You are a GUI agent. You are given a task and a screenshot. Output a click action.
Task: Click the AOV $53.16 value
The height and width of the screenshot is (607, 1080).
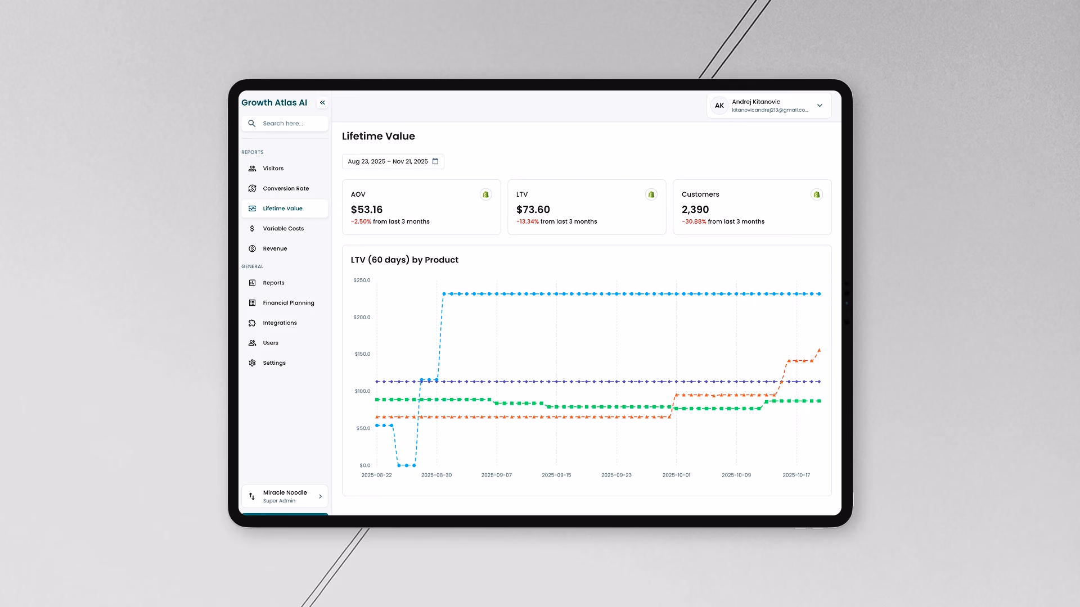[x=367, y=210]
